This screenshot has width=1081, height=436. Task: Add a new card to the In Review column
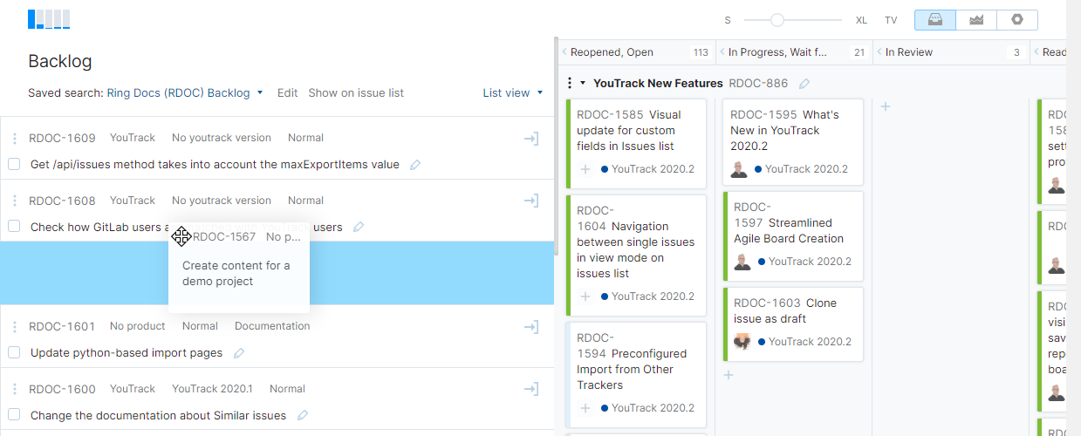point(885,106)
